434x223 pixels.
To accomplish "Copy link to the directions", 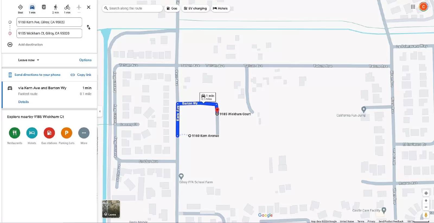I will pos(81,75).
